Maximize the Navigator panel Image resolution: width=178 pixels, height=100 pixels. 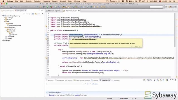click(42, 10)
